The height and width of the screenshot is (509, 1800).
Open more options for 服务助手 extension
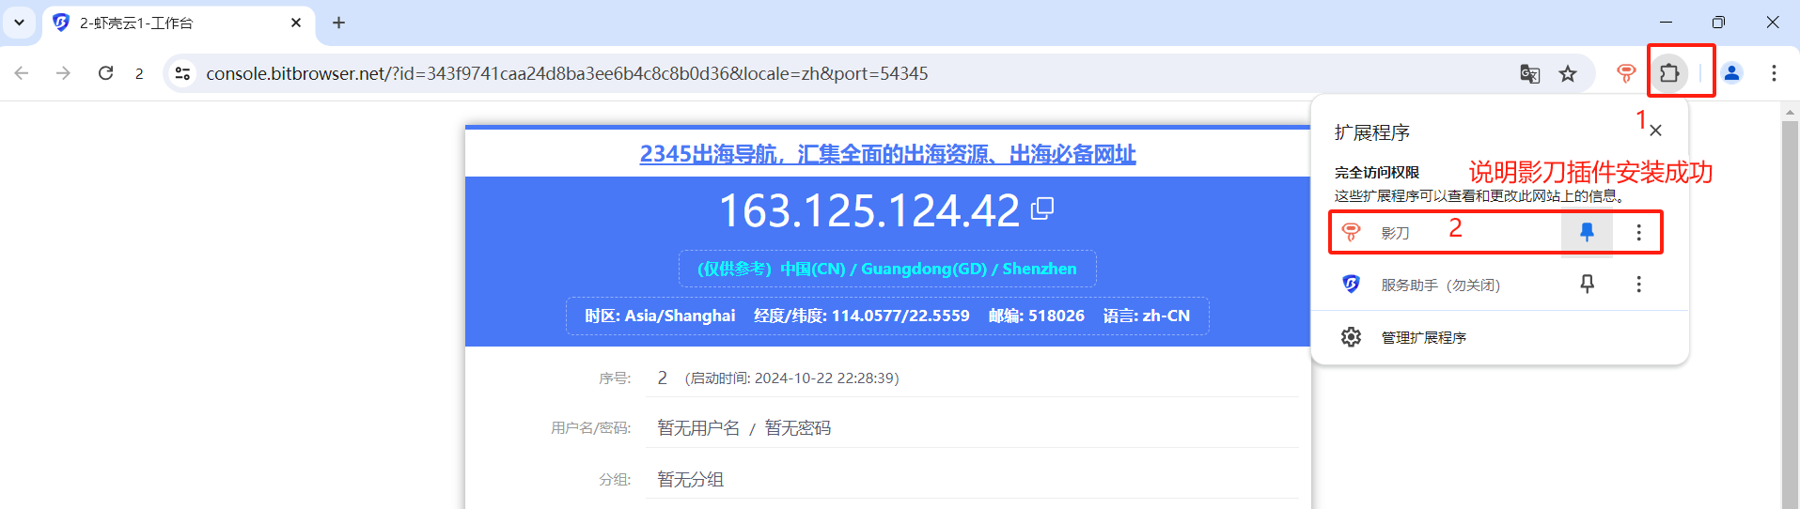(1638, 284)
